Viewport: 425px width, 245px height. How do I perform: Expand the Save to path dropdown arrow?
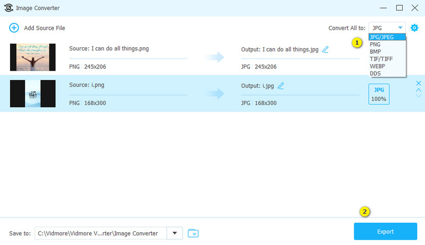[x=174, y=233]
